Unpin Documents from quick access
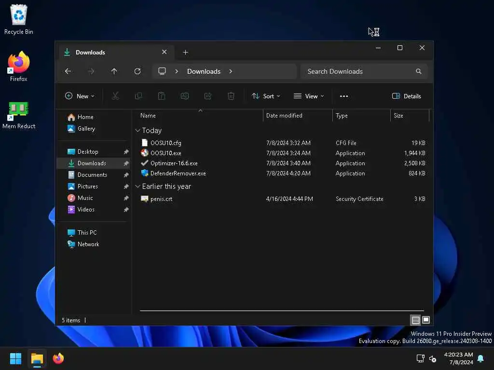 126,175
